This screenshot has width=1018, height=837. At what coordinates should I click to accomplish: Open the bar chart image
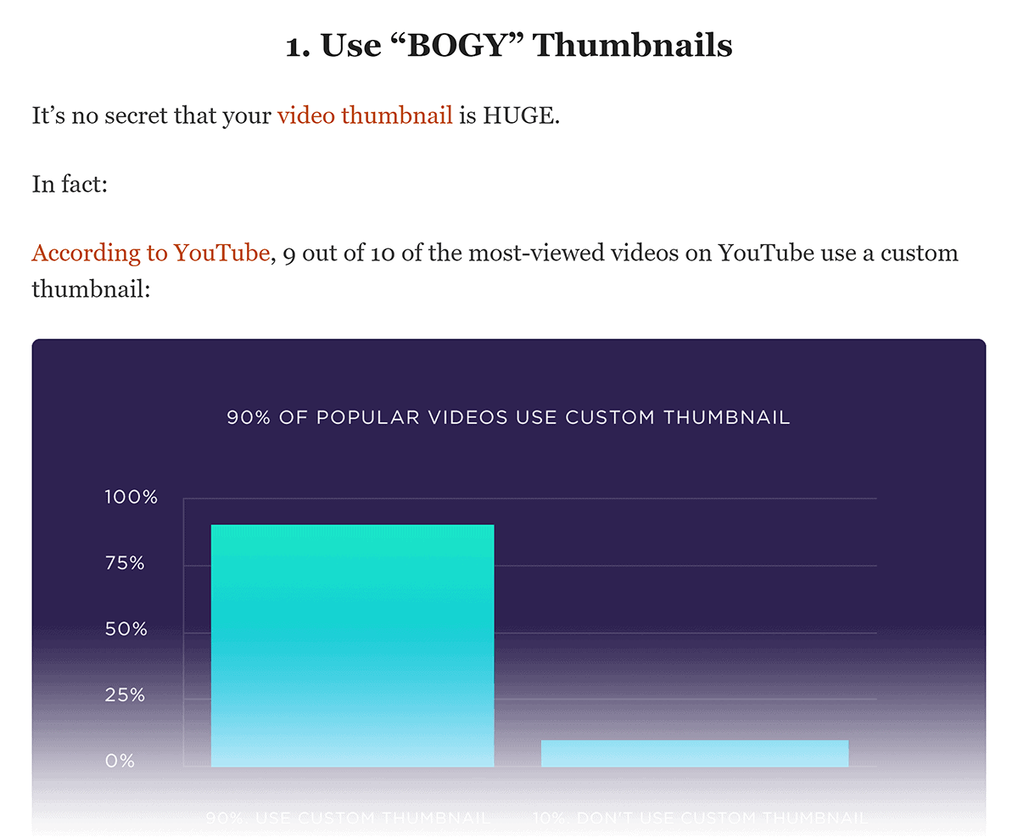click(509, 587)
